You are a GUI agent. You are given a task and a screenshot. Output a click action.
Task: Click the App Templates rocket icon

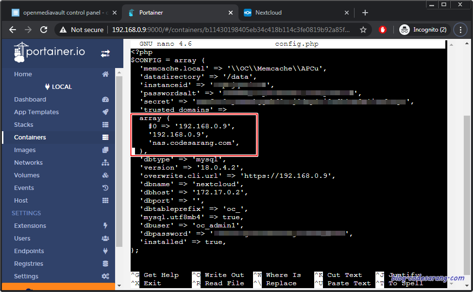tap(105, 112)
